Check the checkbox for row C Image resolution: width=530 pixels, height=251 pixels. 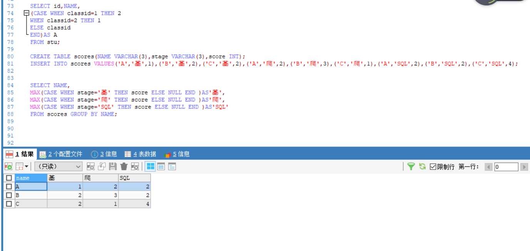pyautogui.click(x=9, y=204)
